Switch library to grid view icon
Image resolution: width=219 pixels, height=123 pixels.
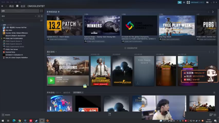click(41, 11)
